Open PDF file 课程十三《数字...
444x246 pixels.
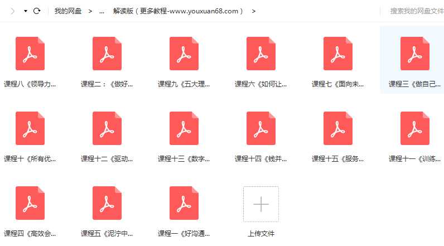click(184, 129)
